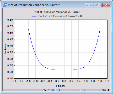Click the graph window icon in title bar

coord(5,5)
